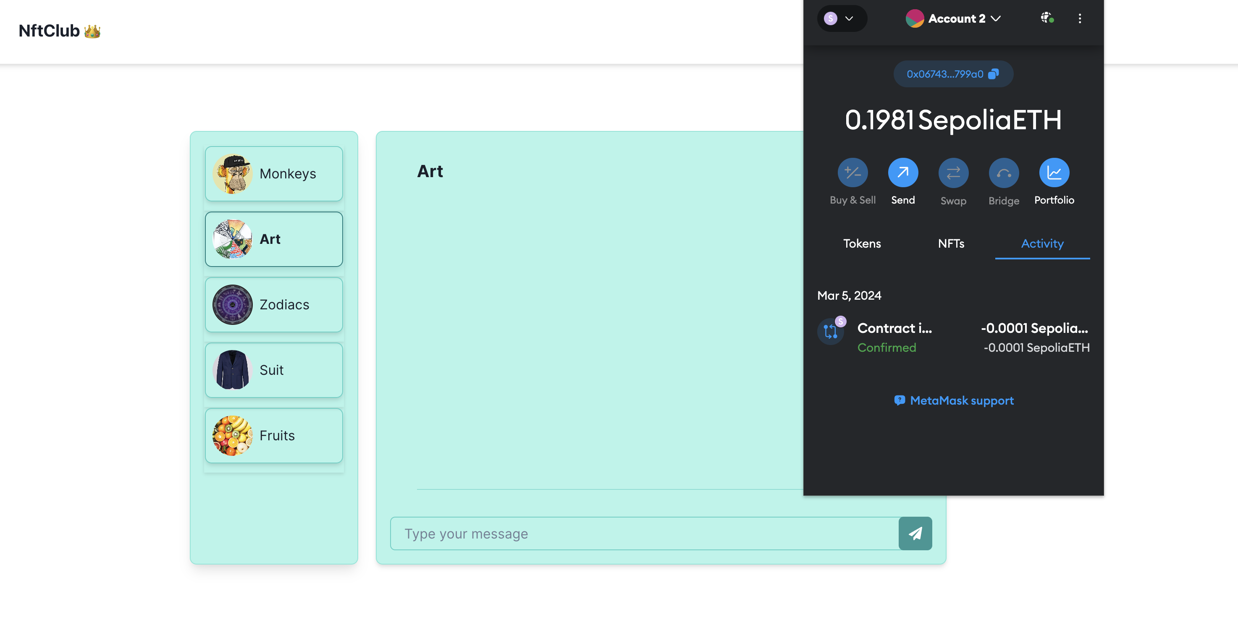Switch to the Tokens tab
This screenshot has width=1238, height=638.
[x=862, y=243]
